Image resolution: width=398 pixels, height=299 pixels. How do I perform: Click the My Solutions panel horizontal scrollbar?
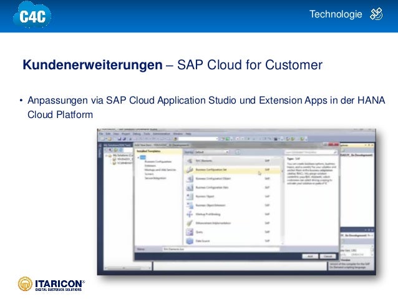(x=127, y=268)
